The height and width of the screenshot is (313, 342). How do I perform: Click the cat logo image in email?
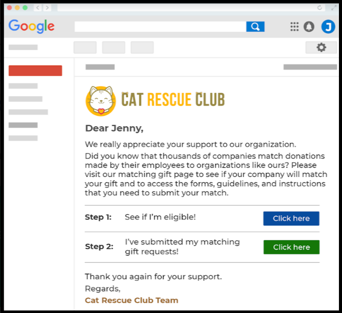tap(100, 101)
